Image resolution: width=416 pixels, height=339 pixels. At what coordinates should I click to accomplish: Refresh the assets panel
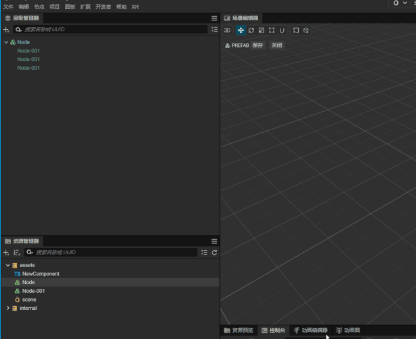click(214, 252)
